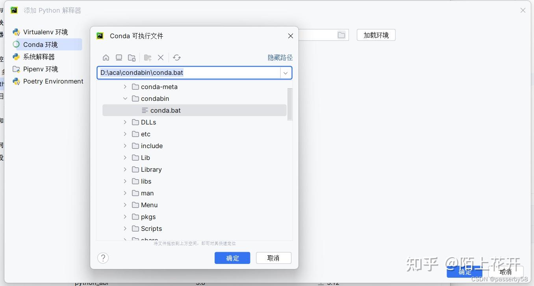Click the 隐藏路径 link

[280, 58]
